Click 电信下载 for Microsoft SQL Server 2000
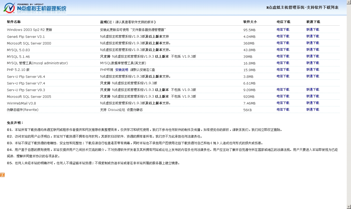 click(283, 43)
